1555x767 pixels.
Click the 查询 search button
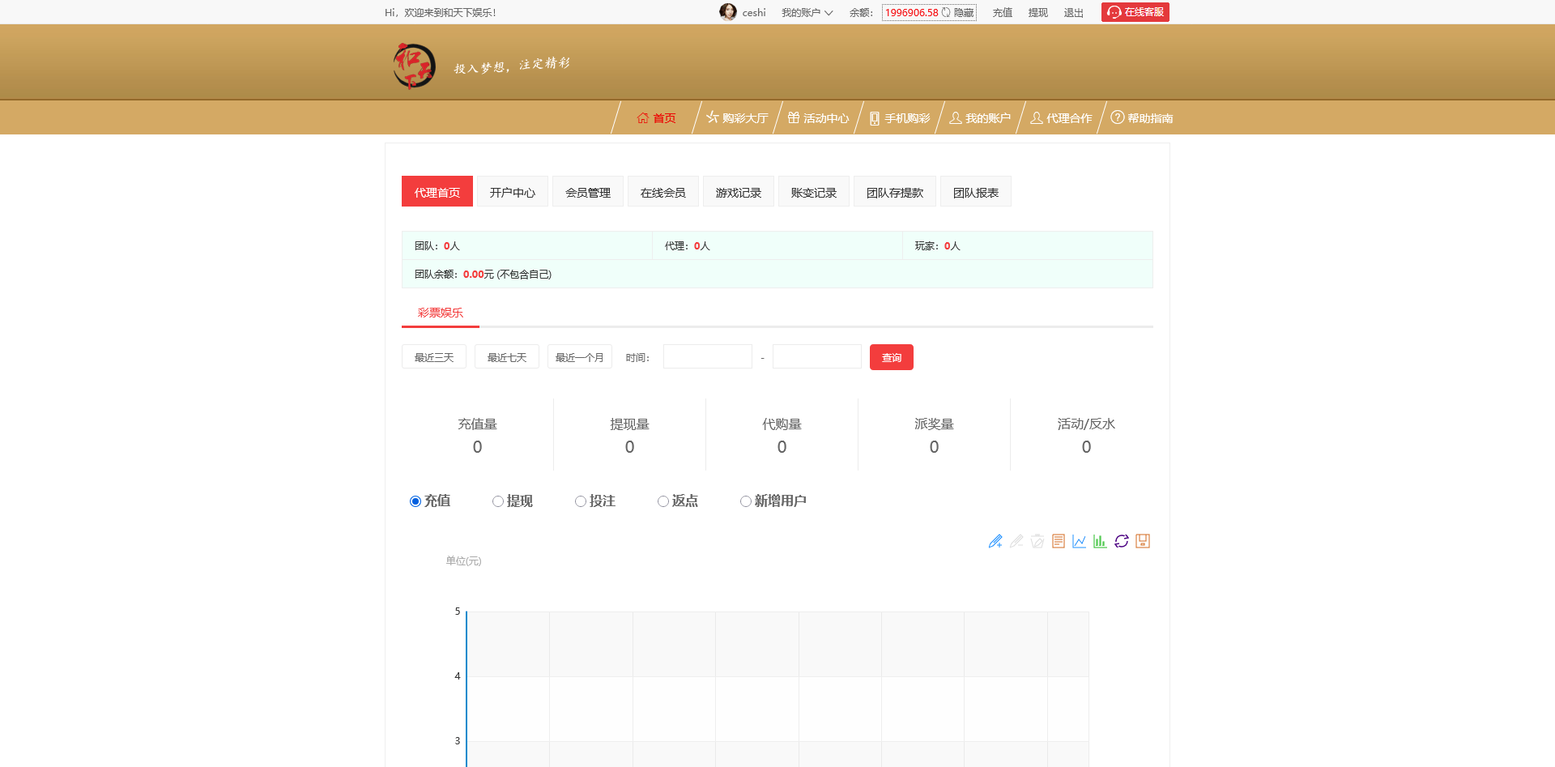pos(891,356)
